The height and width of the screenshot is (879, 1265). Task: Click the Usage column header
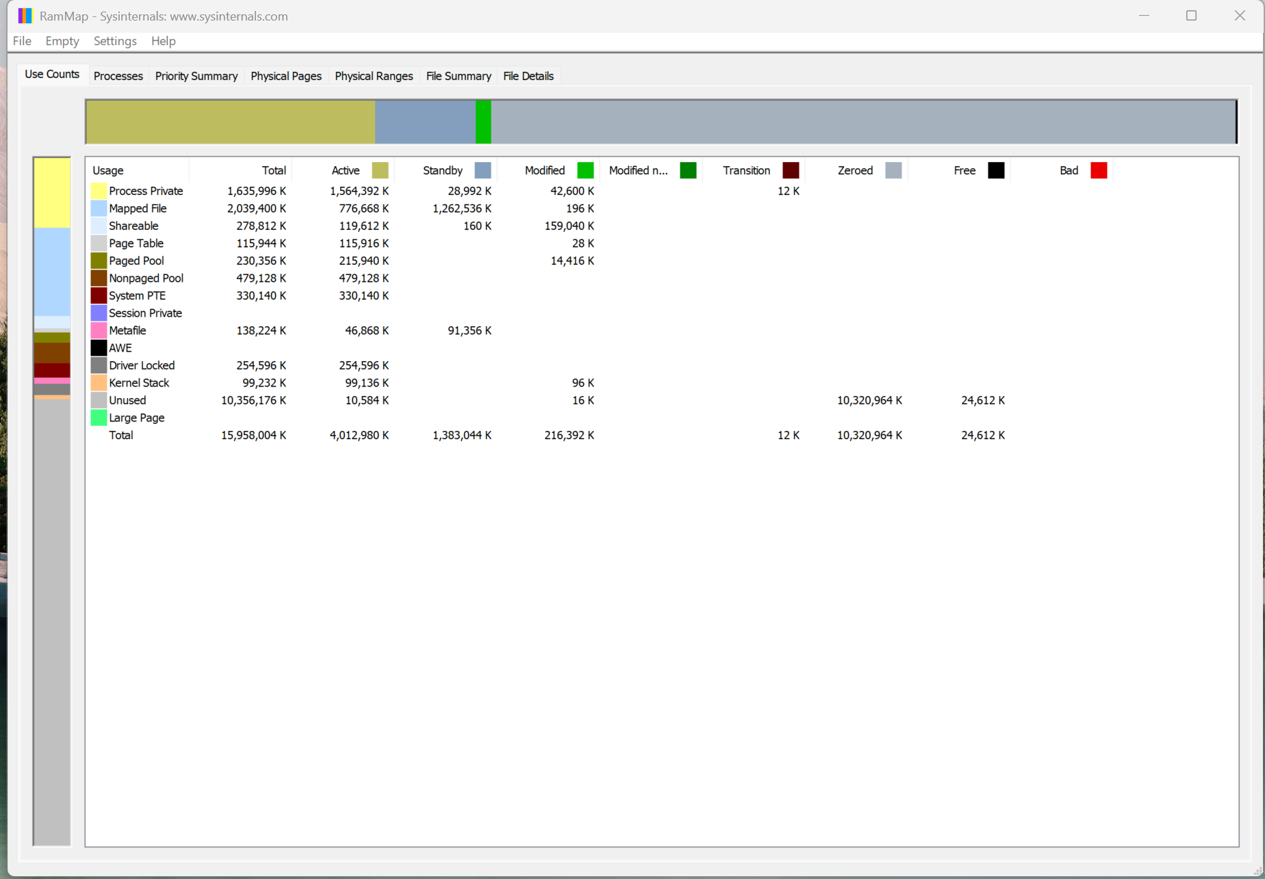tap(107, 170)
